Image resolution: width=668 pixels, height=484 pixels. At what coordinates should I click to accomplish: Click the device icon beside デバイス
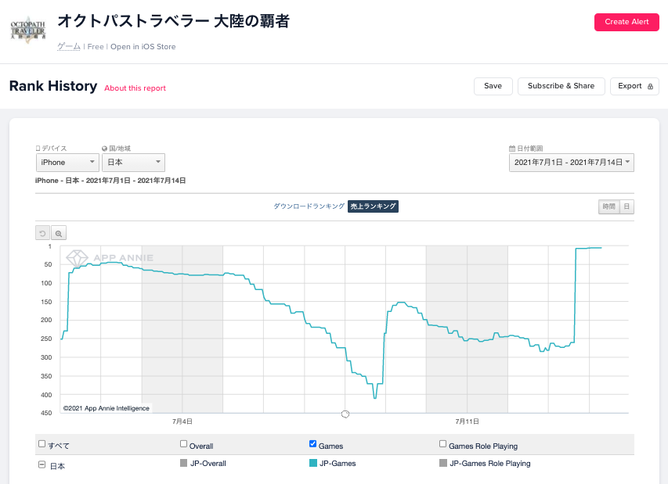click(x=38, y=149)
